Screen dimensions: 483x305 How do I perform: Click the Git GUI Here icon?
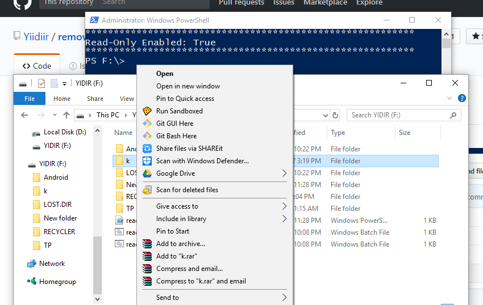pyautogui.click(x=147, y=124)
